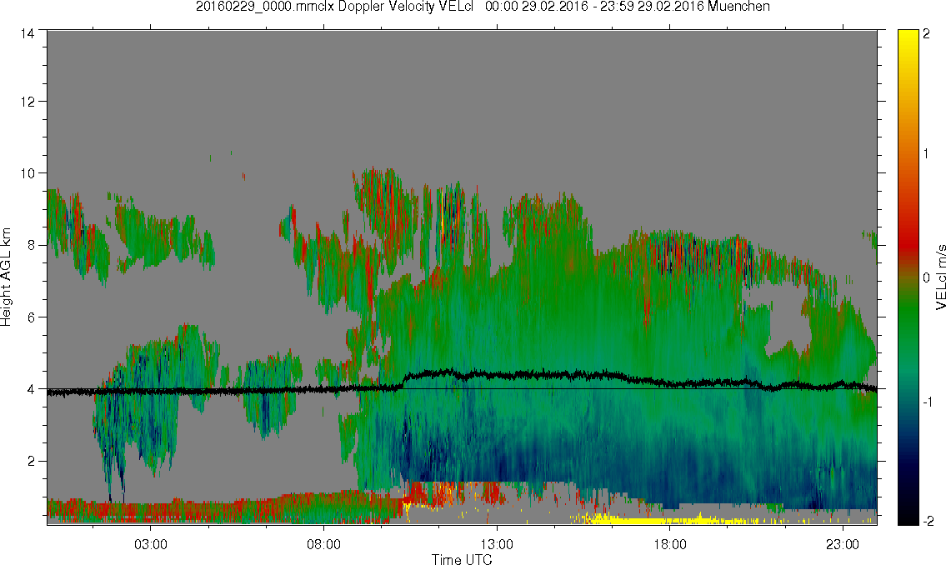Pick the yellow top of the colorbar
The image size is (946, 565).
[908, 42]
